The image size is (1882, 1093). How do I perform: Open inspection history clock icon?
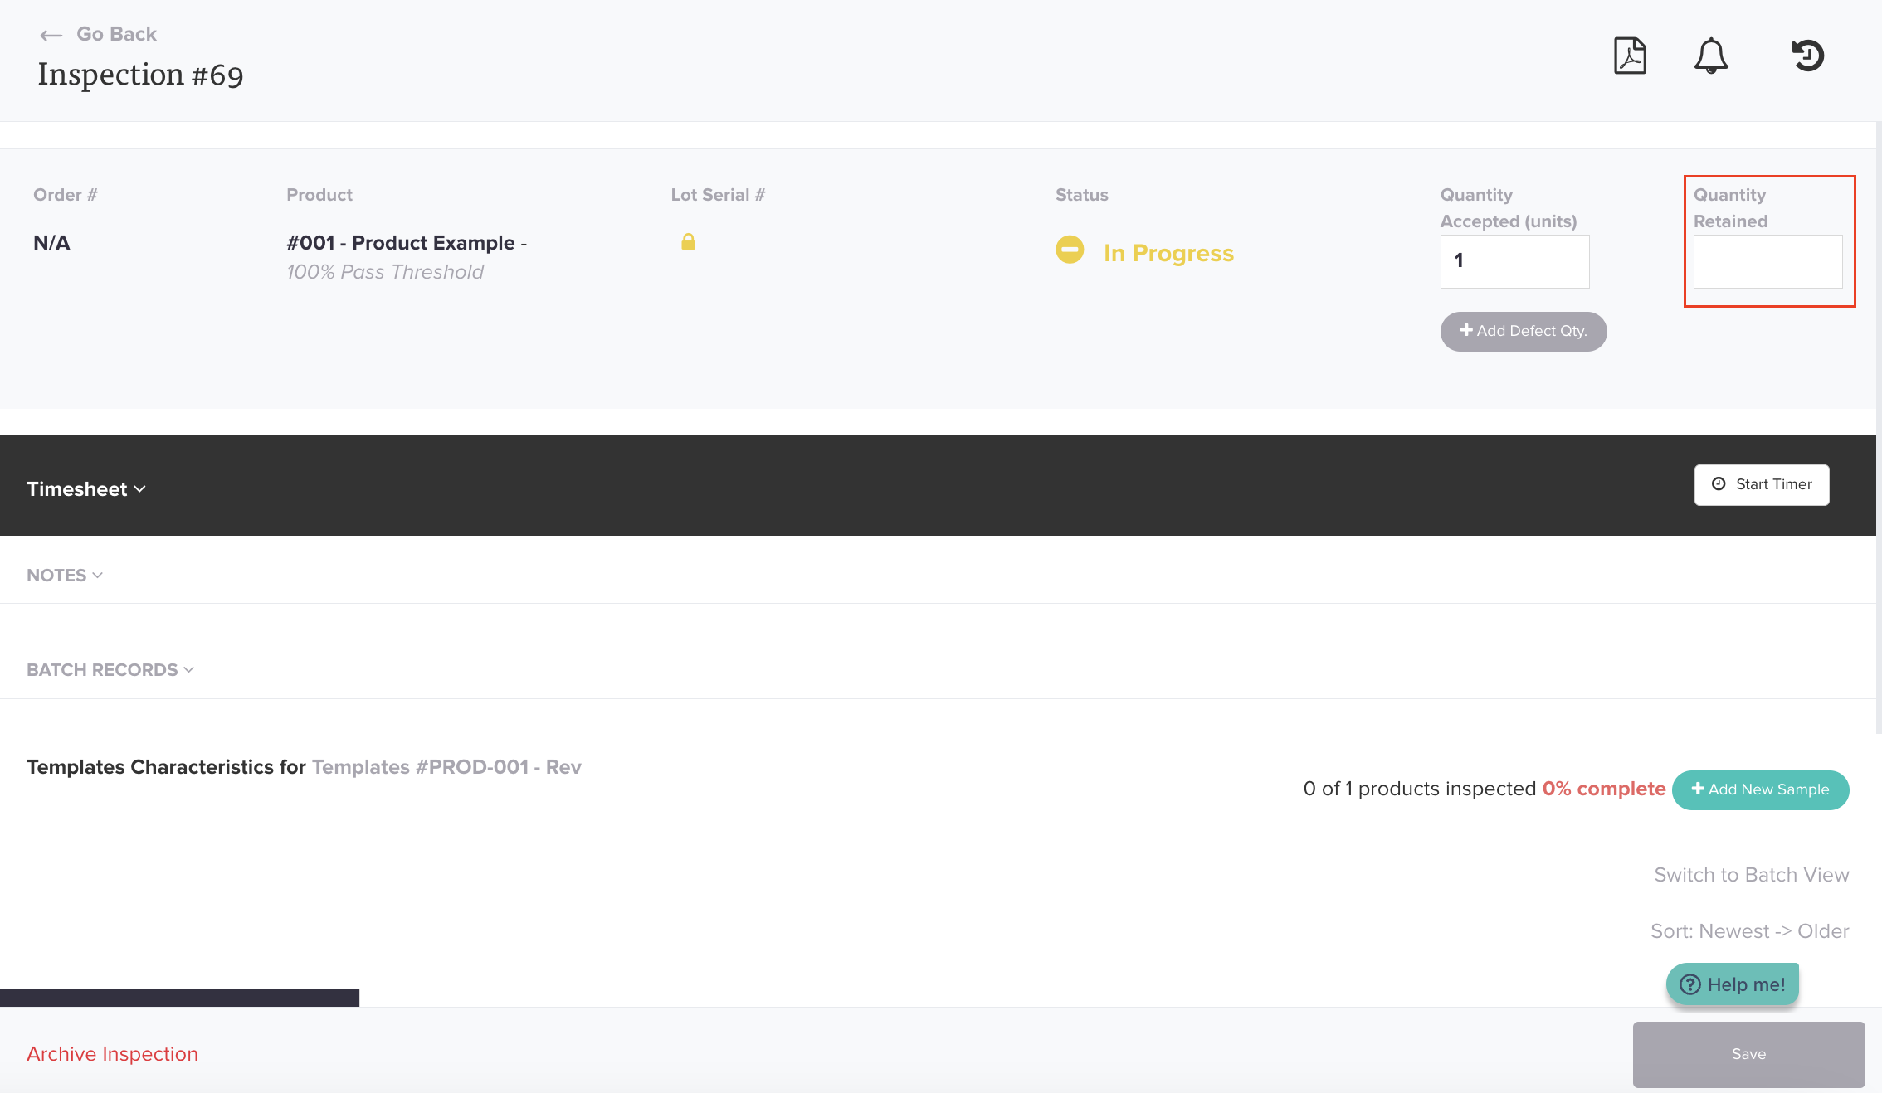pos(1807,56)
